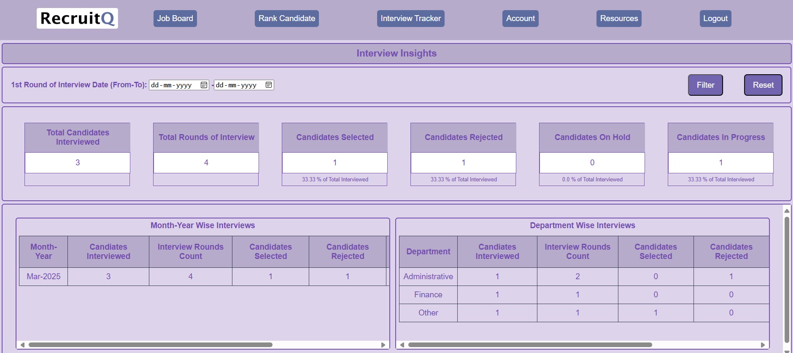Screen dimensions: 793x353
Task: Click the vertical page scrollbar thumb
Action: tap(787, 280)
